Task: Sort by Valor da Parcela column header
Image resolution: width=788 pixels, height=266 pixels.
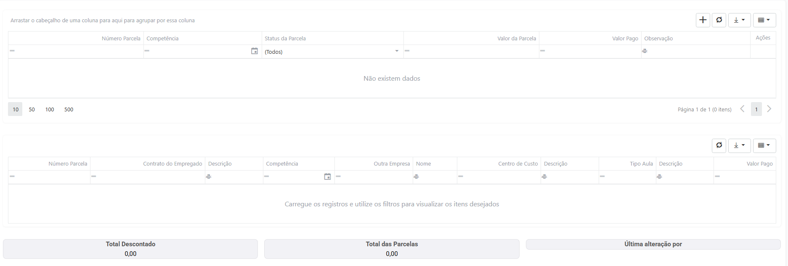Action: [516, 38]
